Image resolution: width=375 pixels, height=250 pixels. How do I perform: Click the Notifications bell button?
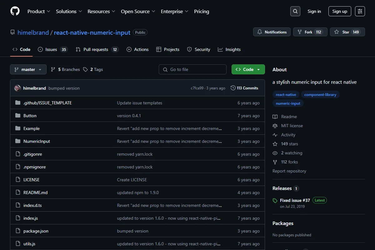(x=272, y=32)
